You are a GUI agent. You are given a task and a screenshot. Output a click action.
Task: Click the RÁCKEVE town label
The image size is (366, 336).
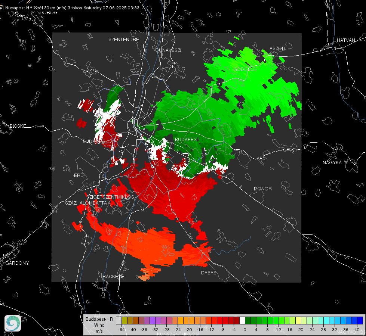[113, 276]
